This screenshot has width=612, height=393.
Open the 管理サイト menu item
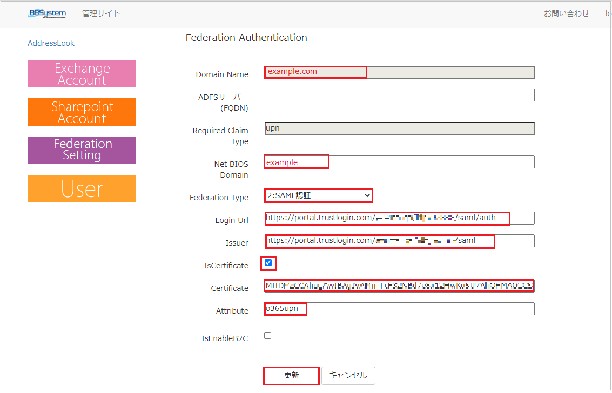[100, 13]
